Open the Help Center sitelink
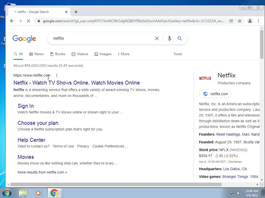This screenshot has width=265, height=198. click(31, 140)
